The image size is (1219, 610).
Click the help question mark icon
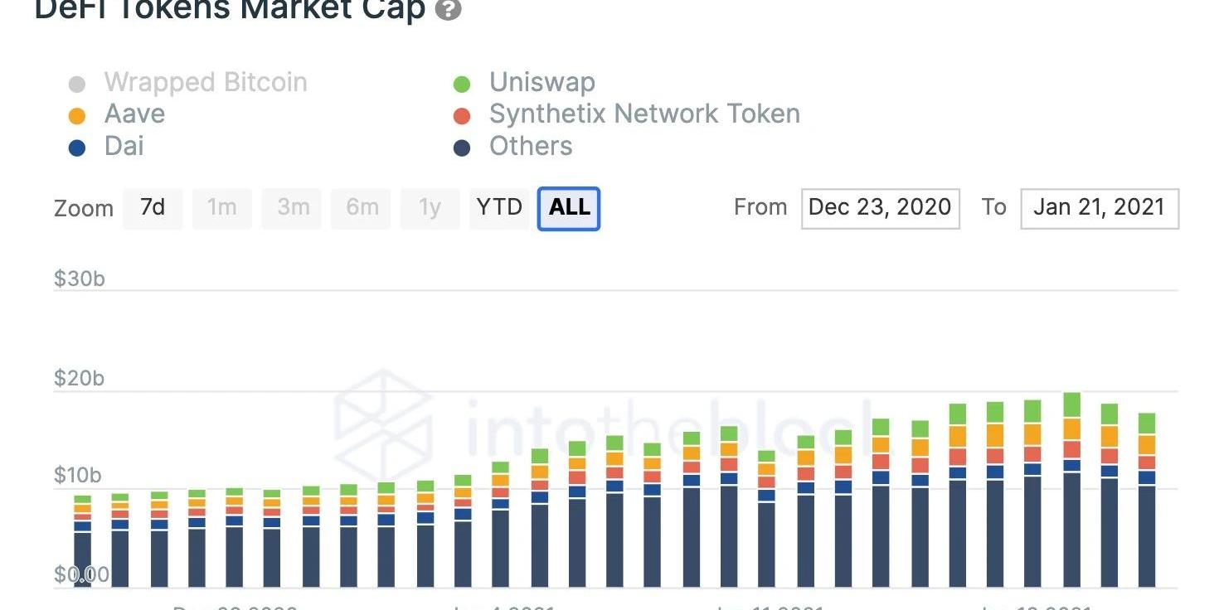[x=448, y=11]
